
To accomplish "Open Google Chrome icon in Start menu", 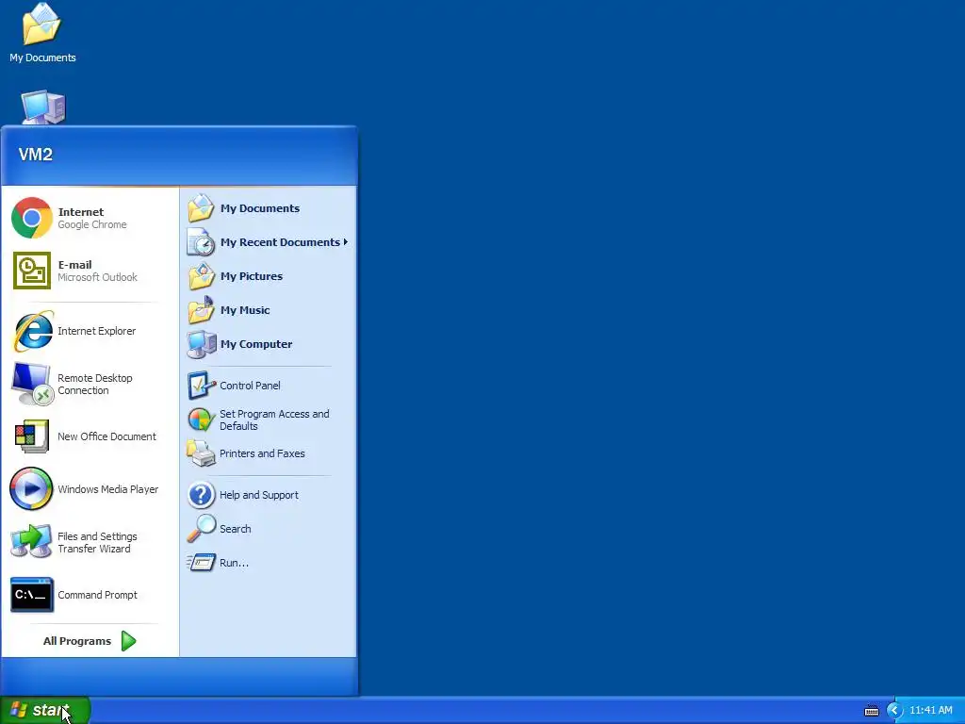I will pos(32,218).
